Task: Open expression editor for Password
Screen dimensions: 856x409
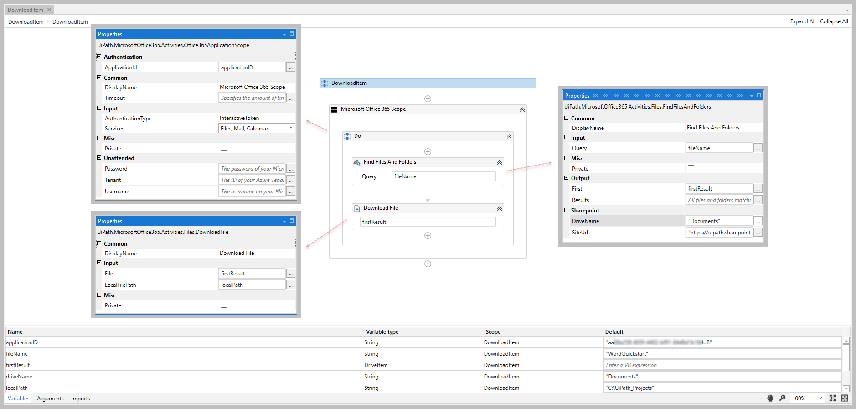Action: 291,169
